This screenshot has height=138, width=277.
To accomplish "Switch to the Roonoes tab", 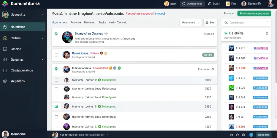I will (x=76, y=22).
